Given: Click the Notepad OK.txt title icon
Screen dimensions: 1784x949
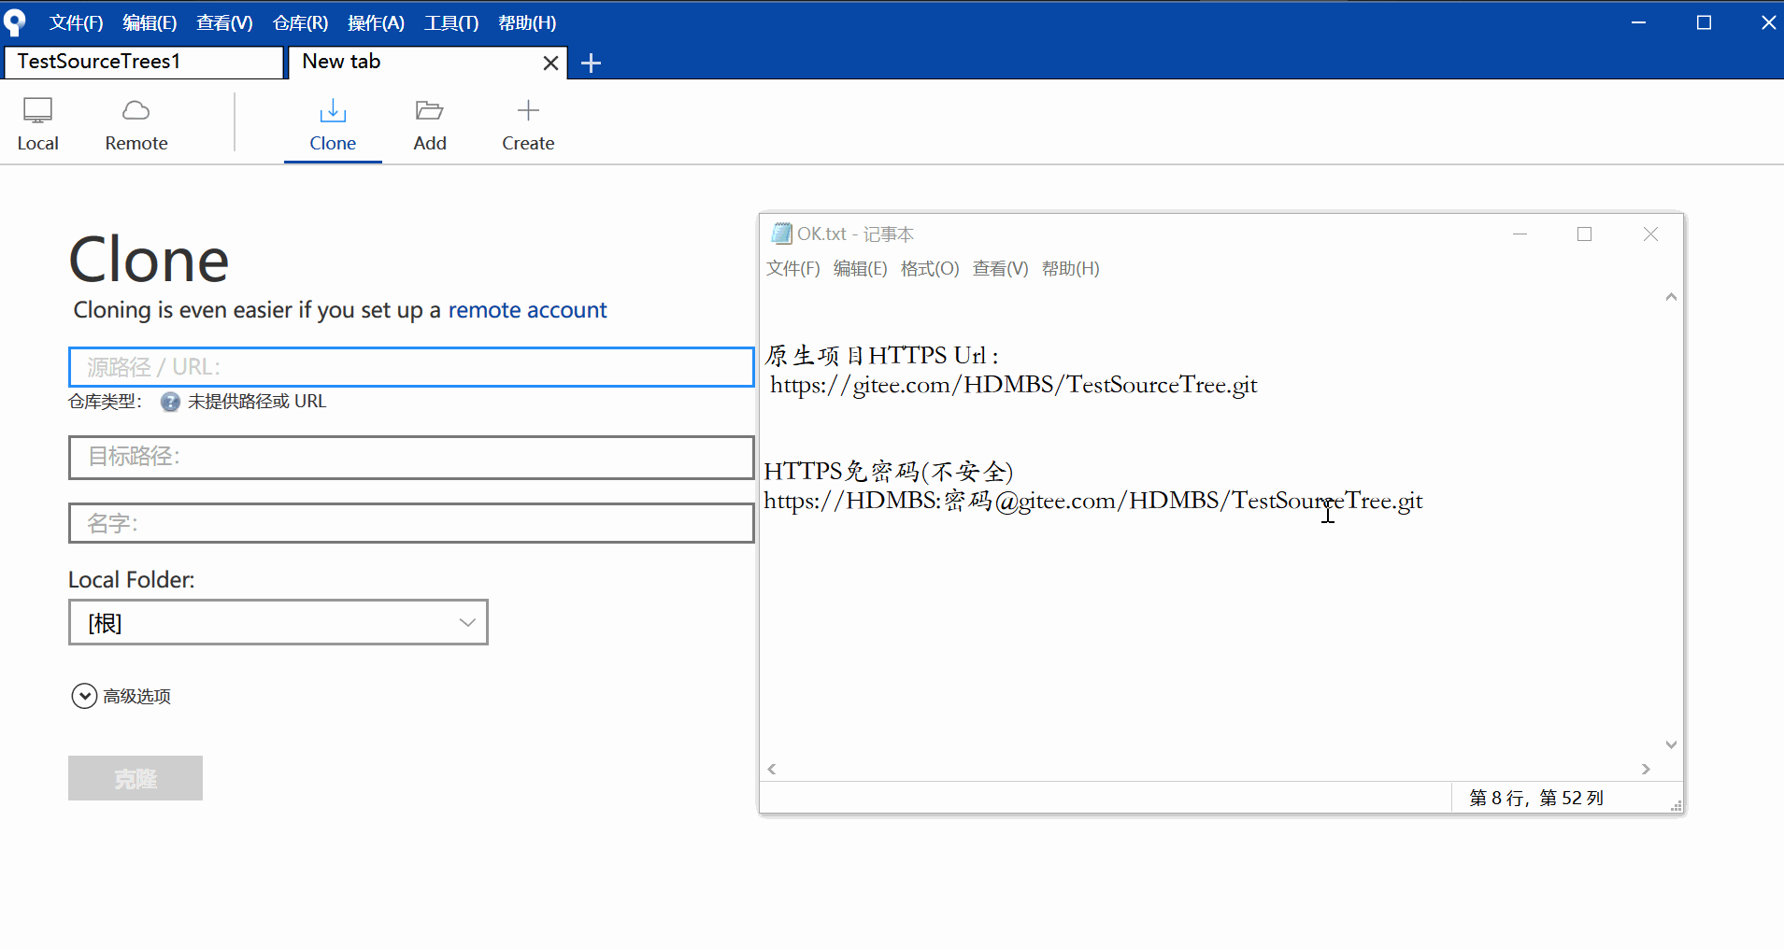Looking at the screenshot, I should point(781,234).
